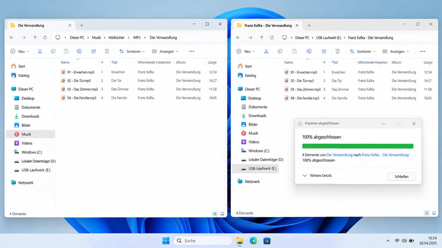Cut icon in USB-Laufwerk window toolbar
The height and width of the screenshot is (248, 442).
(266, 51)
